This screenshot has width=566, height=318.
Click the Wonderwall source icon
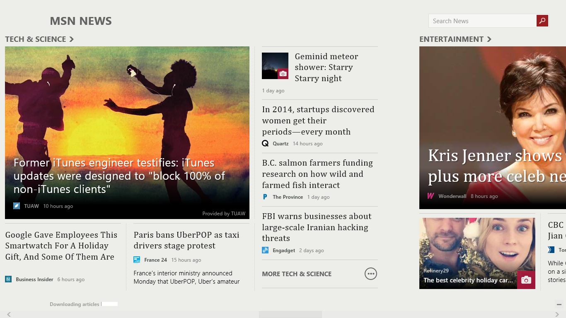pos(431,196)
